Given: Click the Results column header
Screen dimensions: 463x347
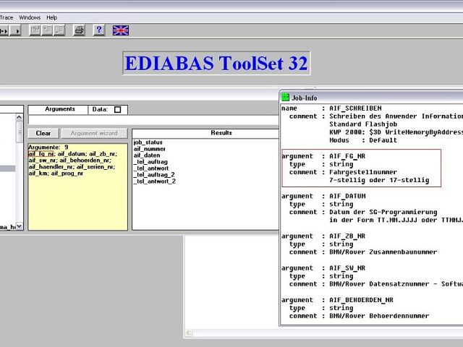Looking at the screenshot, I should tap(205, 133).
